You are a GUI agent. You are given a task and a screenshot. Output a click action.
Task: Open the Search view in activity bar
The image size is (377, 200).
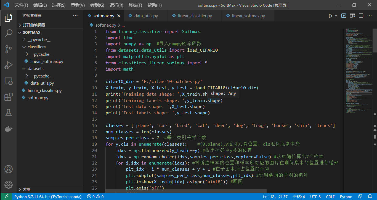point(8,34)
